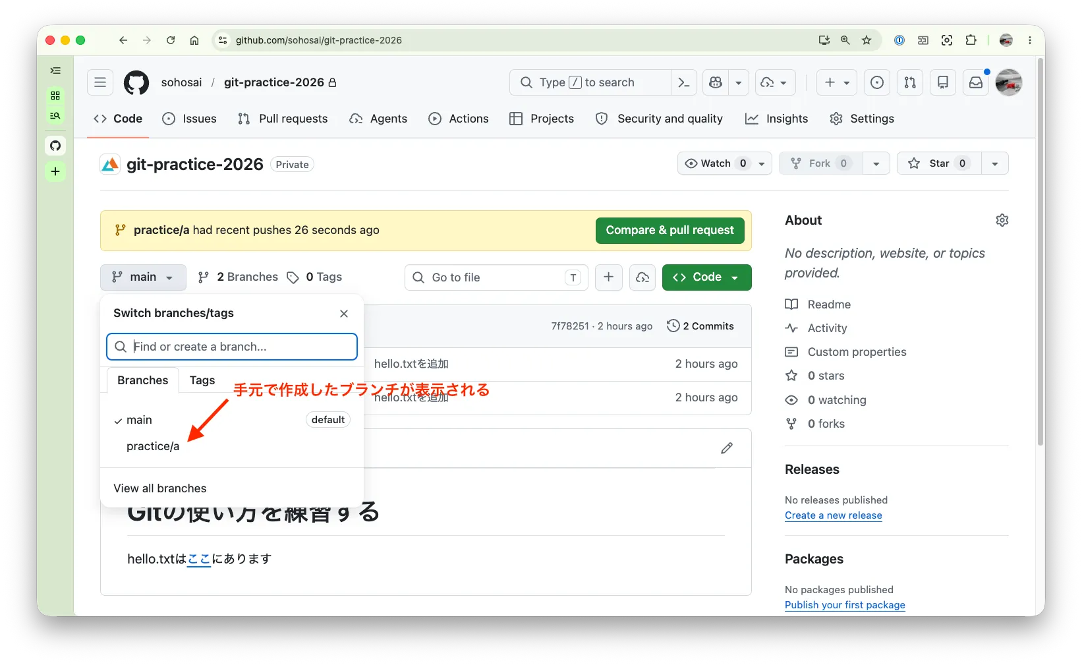Open the Insights tab
Screen dimensions: 1082x665
[x=776, y=119]
